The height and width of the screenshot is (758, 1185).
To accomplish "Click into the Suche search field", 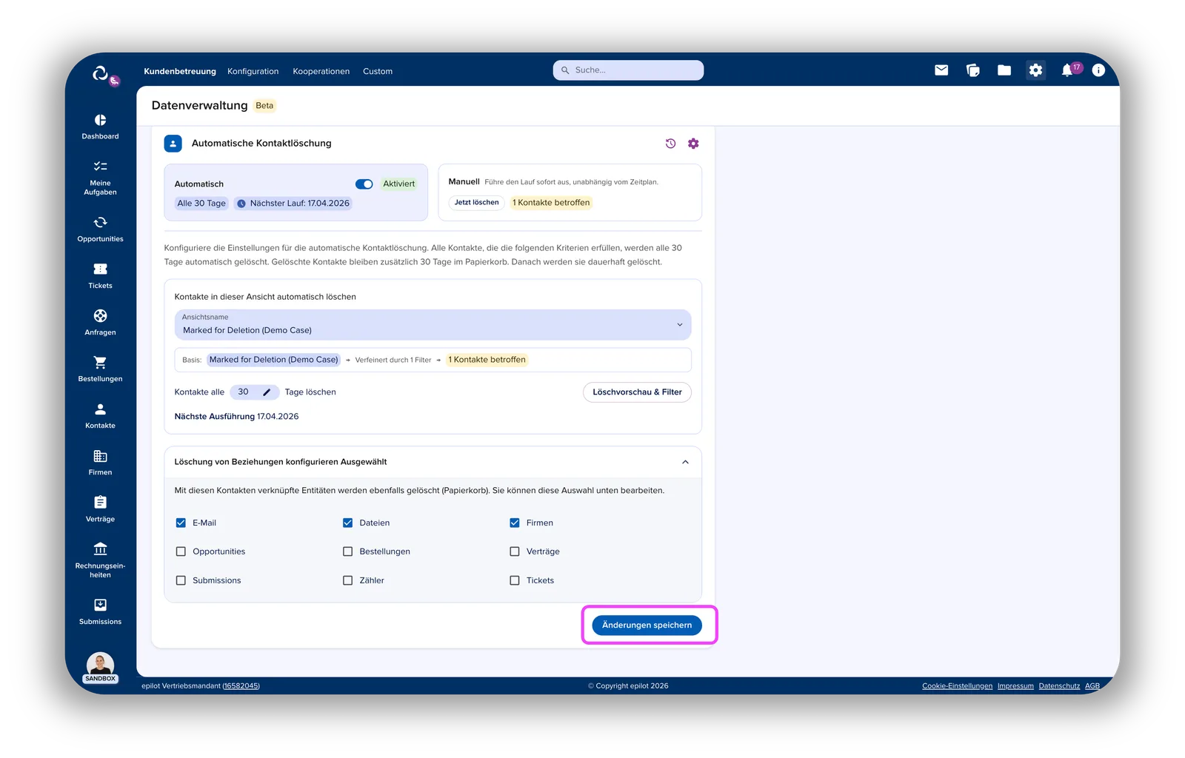I will (x=628, y=70).
